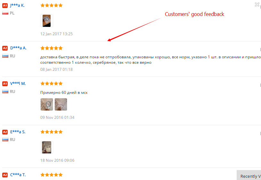Open reviewer profile C***a T.
This screenshot has height=180, width=261.
point(18,175)
